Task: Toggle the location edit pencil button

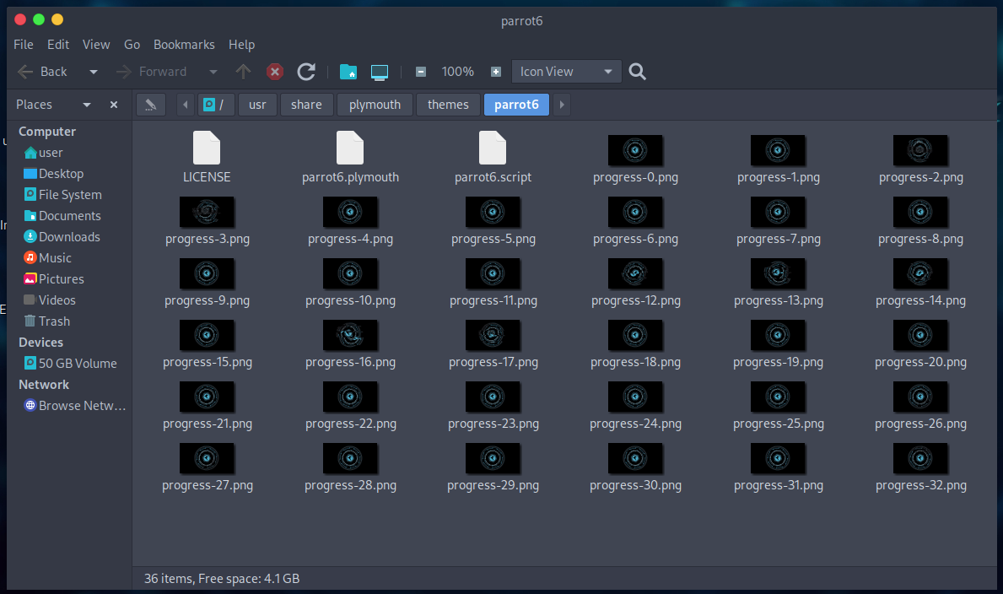Action: tap(150, 105)
